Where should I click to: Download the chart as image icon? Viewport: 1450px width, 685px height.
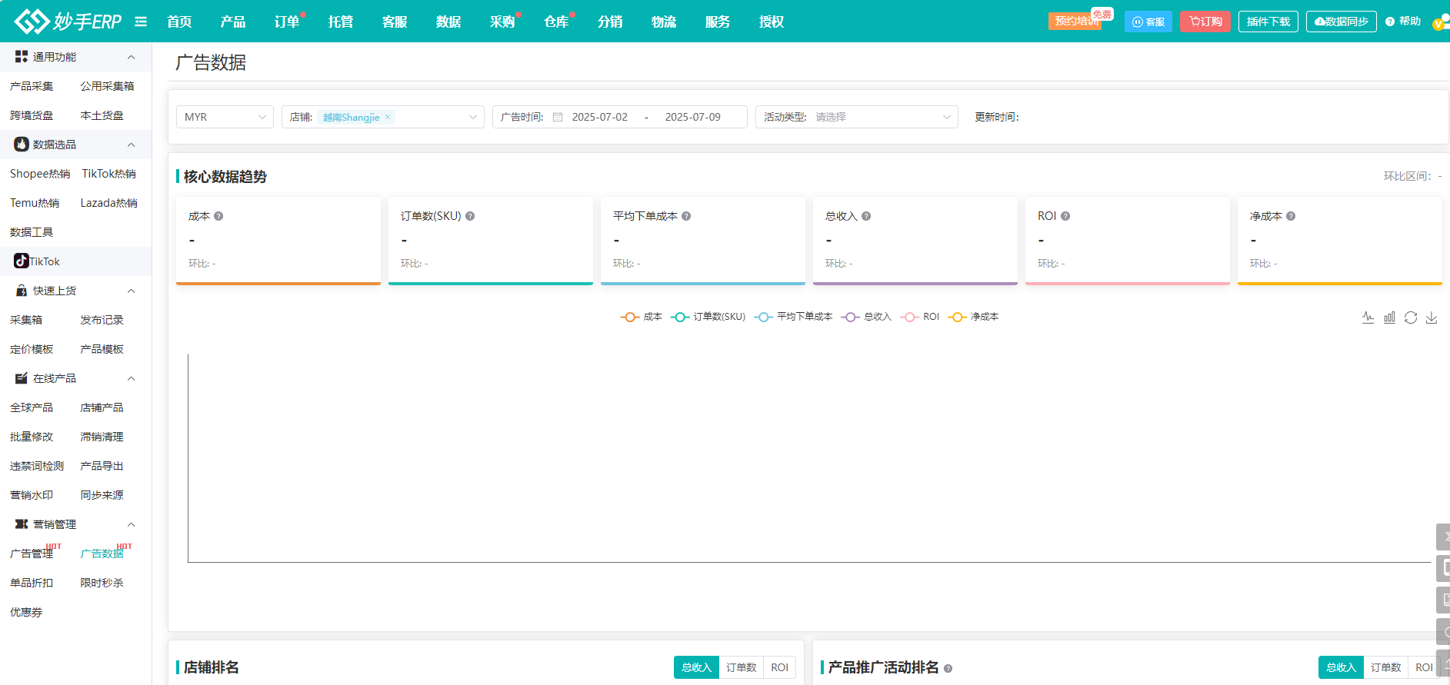tap(1432, 318)
